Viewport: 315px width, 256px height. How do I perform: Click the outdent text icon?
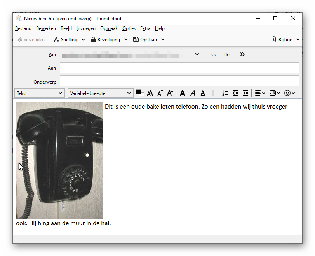pyautogui.click(x=235, y=93)
